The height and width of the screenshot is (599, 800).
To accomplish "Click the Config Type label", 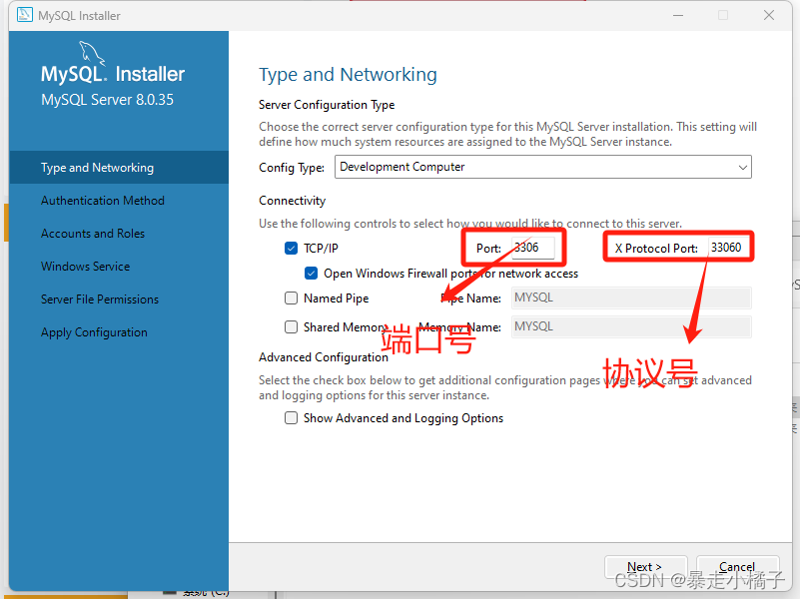I will pos(292,168).
